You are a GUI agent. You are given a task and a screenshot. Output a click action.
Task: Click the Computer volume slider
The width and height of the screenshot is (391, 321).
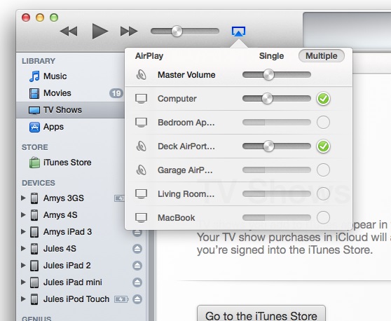(277, 99)
